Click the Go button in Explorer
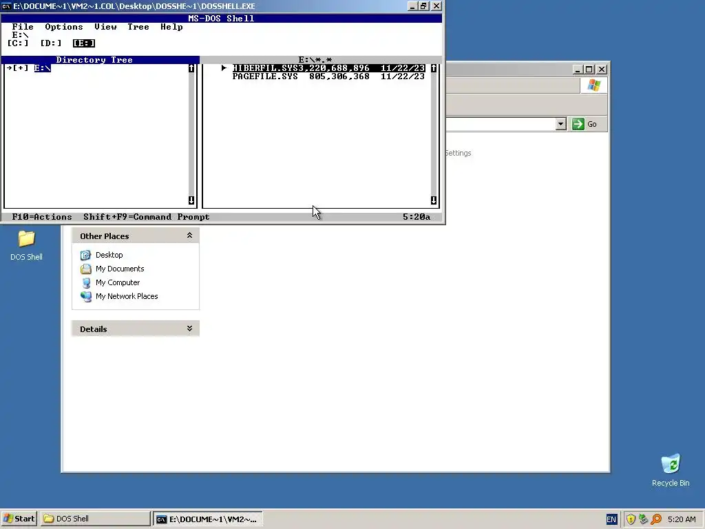Viewport: 705px width, 529px height. 585,124
